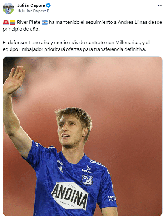This screenshot has height=219, width=167.
Task: Click the Julián Capera display name
Action: click(x=31, y=5)
